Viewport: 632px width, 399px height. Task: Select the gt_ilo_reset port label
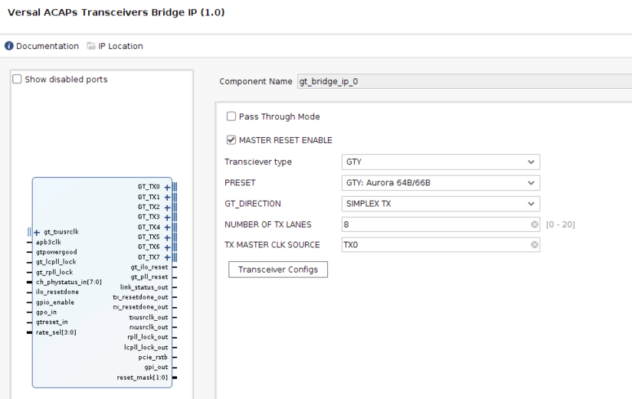(149, 267)
